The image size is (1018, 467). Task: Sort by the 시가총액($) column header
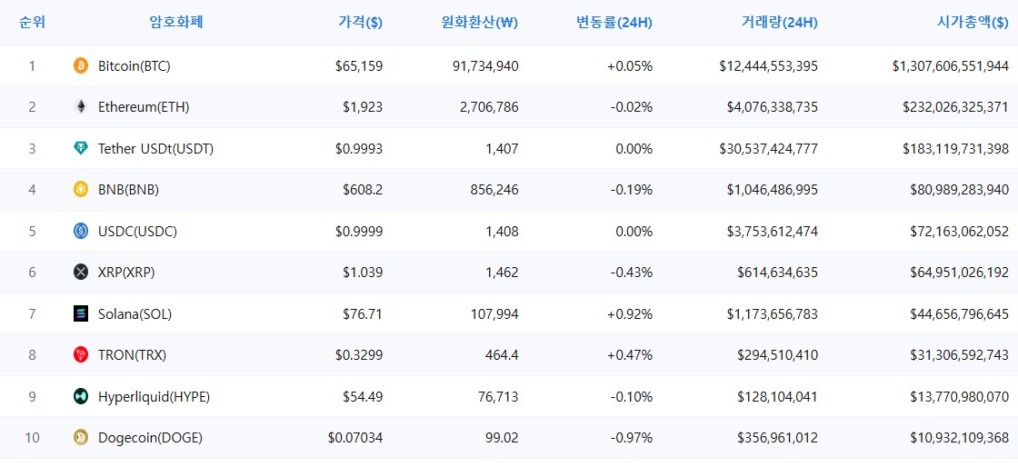coord(973,23)
